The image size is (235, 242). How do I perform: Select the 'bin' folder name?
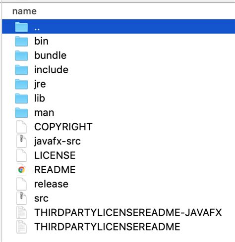tap(41, 41)
